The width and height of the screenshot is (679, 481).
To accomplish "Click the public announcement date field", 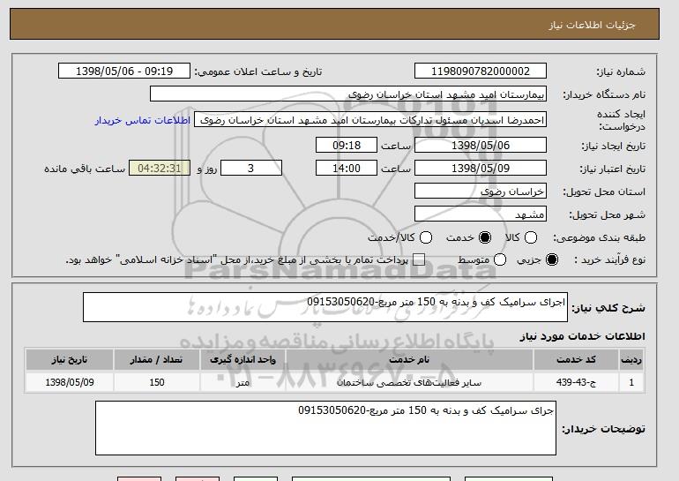I will click(x=124, y=71).
